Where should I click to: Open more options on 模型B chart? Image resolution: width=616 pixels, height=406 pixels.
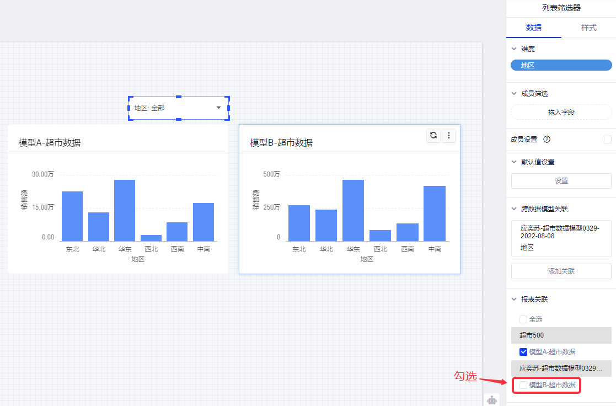(449, 135)
